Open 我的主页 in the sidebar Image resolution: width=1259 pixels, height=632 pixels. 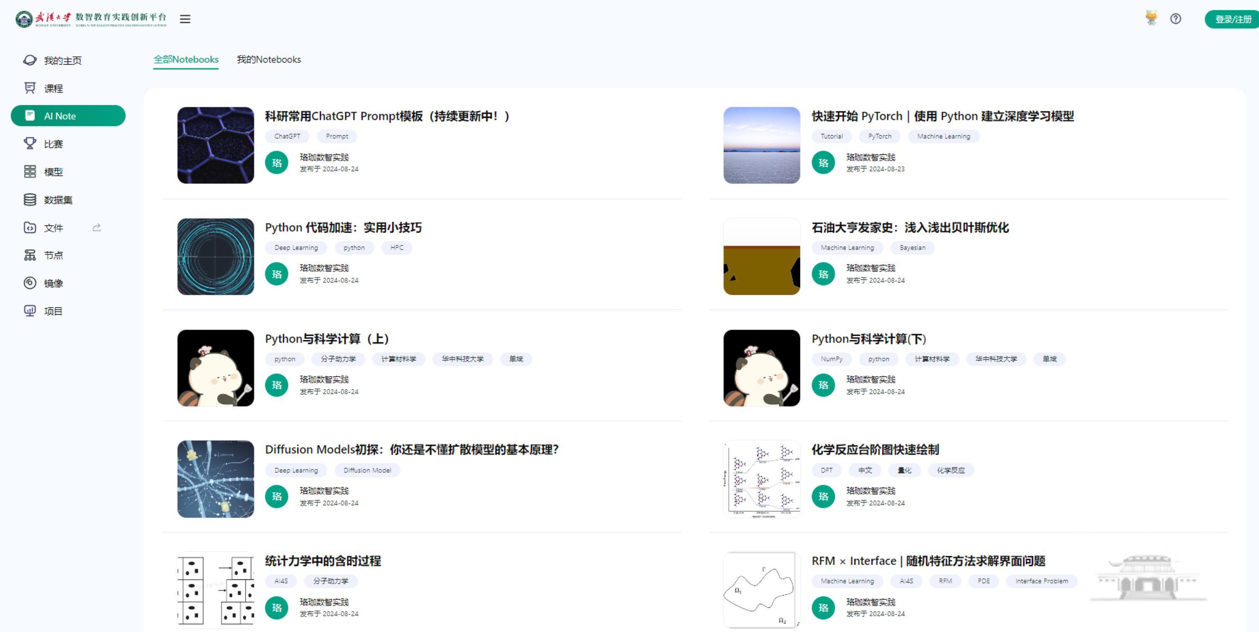(x=63, y=60)
